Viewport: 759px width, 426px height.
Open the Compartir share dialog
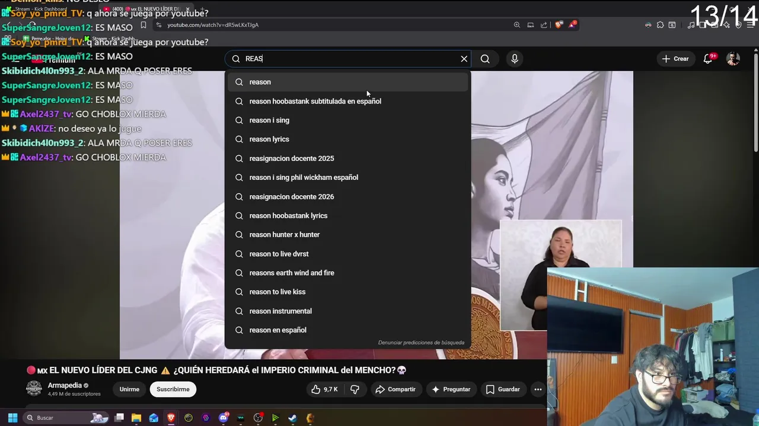point(396,389)
